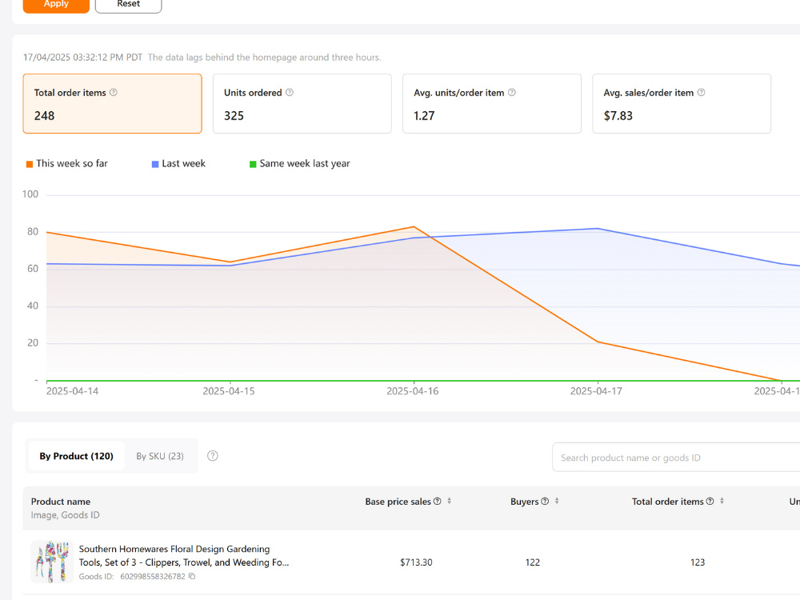
Task: Click help icon in Buyers column header
Action: coord(545,501)
